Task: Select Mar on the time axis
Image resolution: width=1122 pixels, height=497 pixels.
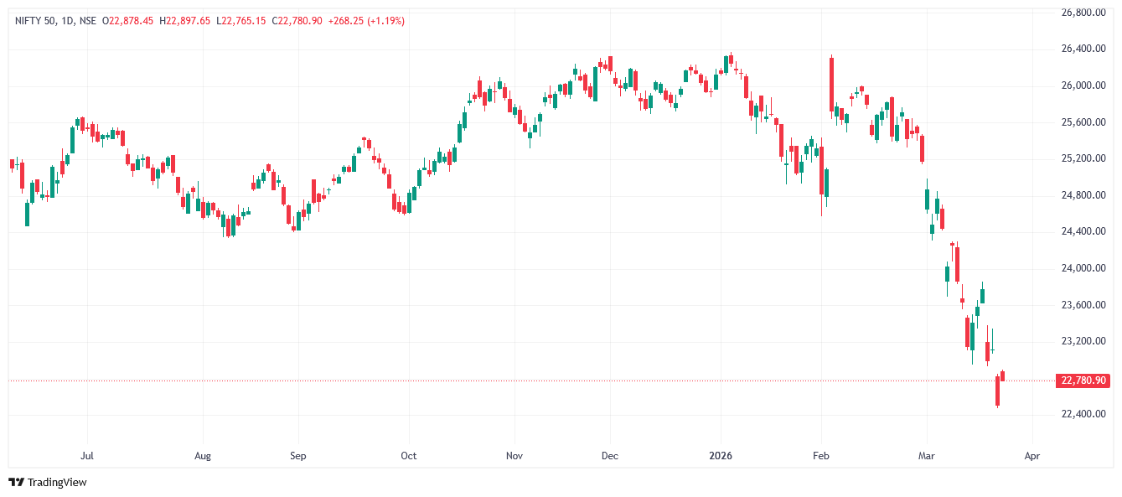Action: tap(926, 456)
